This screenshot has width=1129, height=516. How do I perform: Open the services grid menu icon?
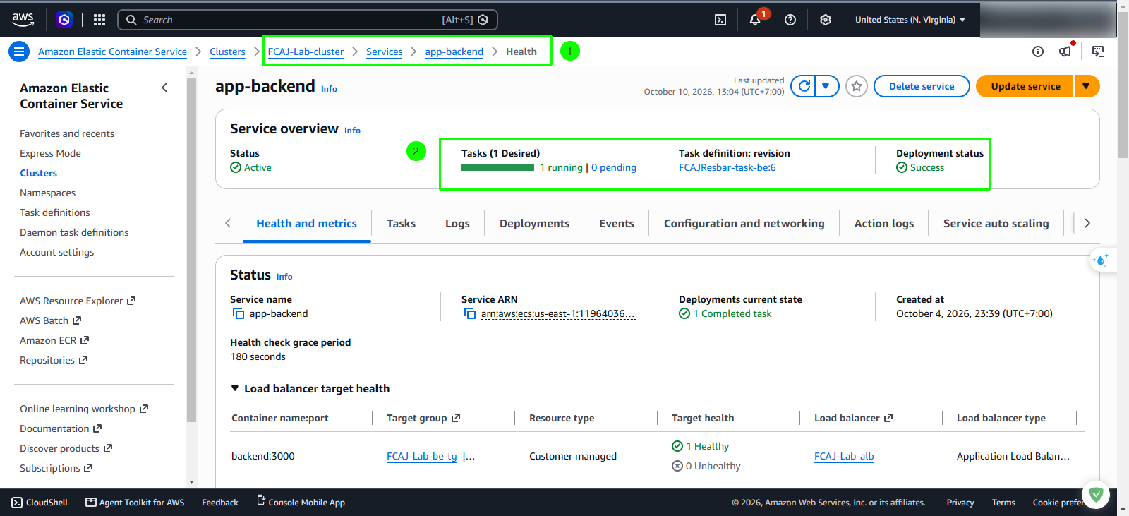coord(99,20)
